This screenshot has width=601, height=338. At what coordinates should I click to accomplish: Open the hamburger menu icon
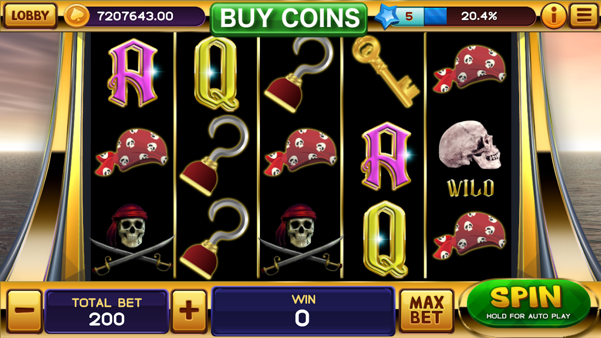coord(584,16)
